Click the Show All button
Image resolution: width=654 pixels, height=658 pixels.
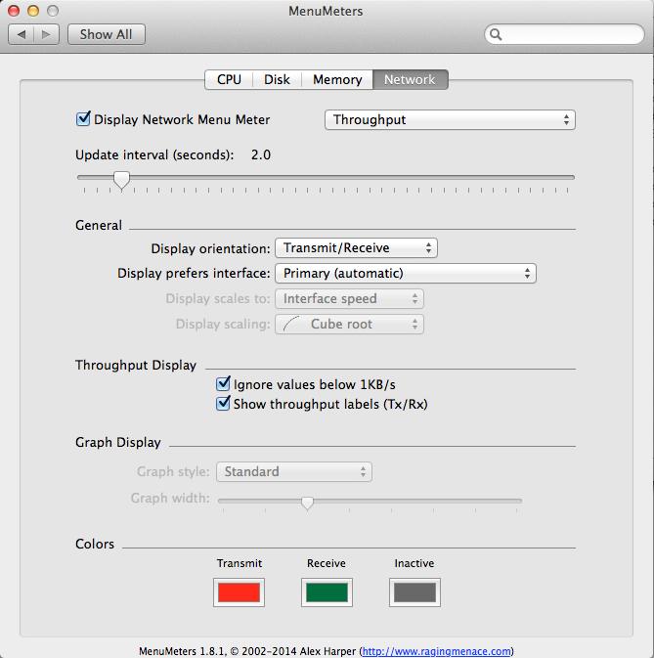click(107, 34)
